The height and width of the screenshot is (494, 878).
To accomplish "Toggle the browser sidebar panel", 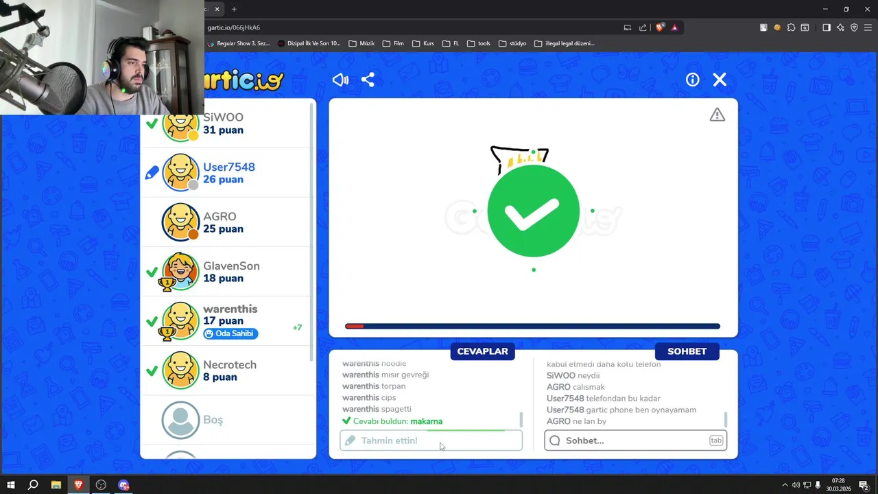I will pos(827,27).
